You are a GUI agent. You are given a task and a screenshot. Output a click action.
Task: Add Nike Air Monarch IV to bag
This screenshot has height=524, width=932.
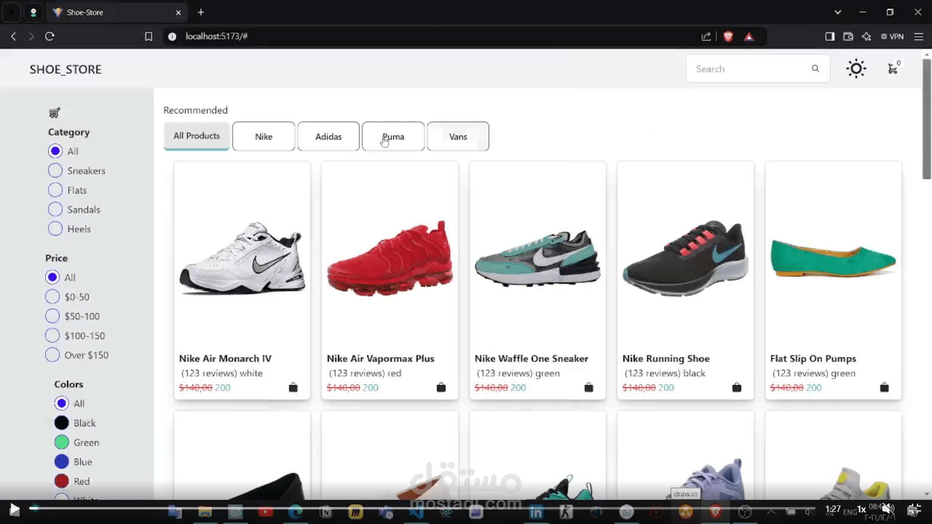[x=293, y=387]
